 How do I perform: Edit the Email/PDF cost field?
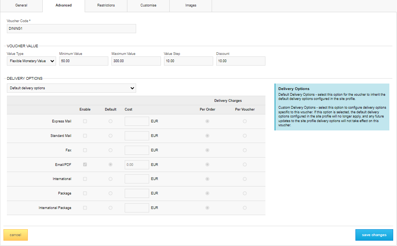click(x=137, y=164)
